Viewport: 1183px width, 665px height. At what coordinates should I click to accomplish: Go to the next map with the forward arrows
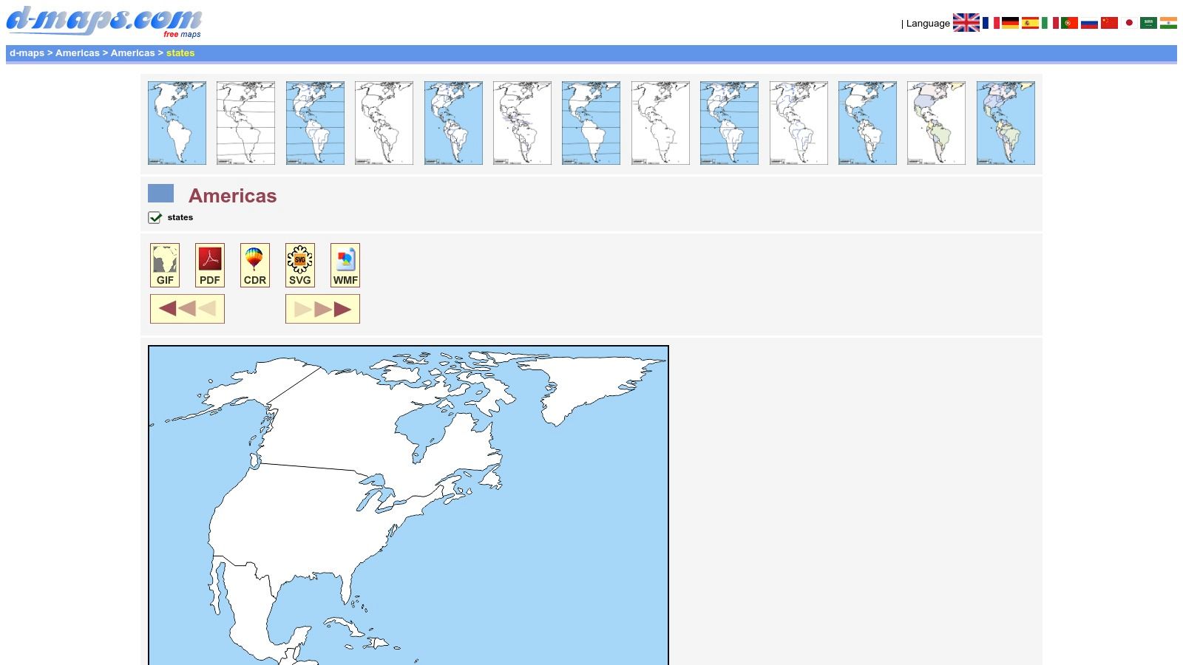point(322,308)
